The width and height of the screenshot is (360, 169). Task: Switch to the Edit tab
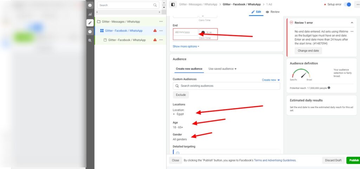(256, 12)
